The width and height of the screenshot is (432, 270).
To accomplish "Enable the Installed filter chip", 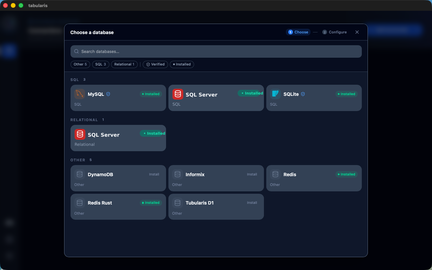I will coord(182,64).
